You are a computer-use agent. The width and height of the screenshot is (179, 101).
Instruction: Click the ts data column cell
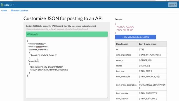(x=126, y=49)
